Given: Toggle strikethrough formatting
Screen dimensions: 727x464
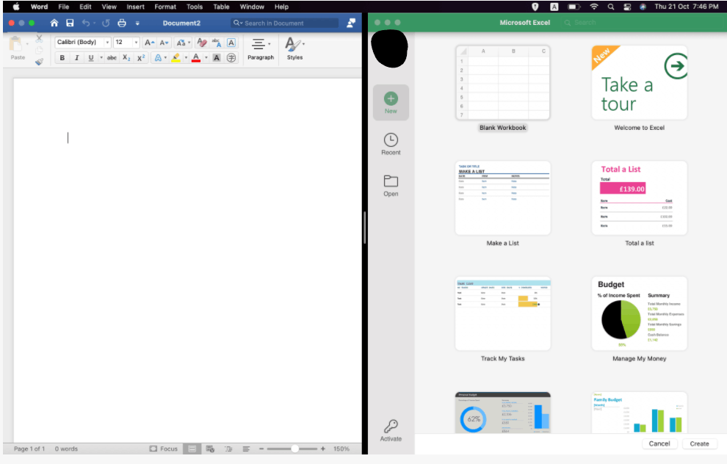Looking at the screenshot, I should point(112,58).
